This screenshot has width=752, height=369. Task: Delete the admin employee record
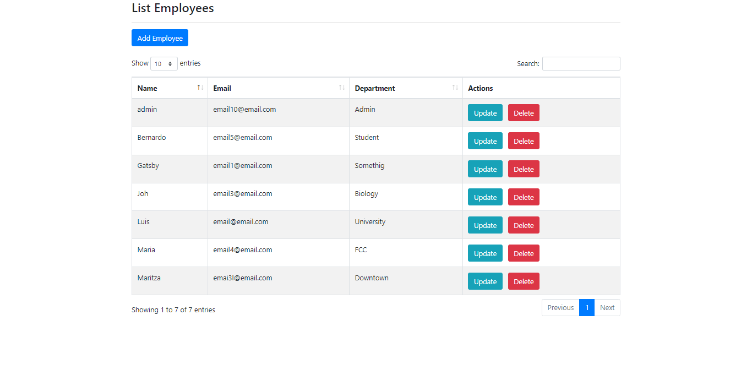[x=524, y=113]
